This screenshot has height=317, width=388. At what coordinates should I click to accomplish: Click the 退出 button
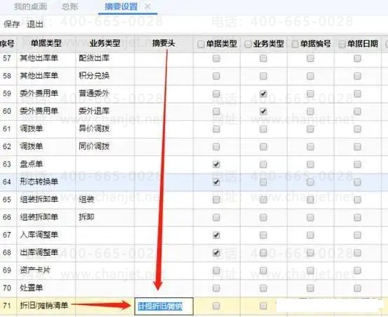coord(35,24)
